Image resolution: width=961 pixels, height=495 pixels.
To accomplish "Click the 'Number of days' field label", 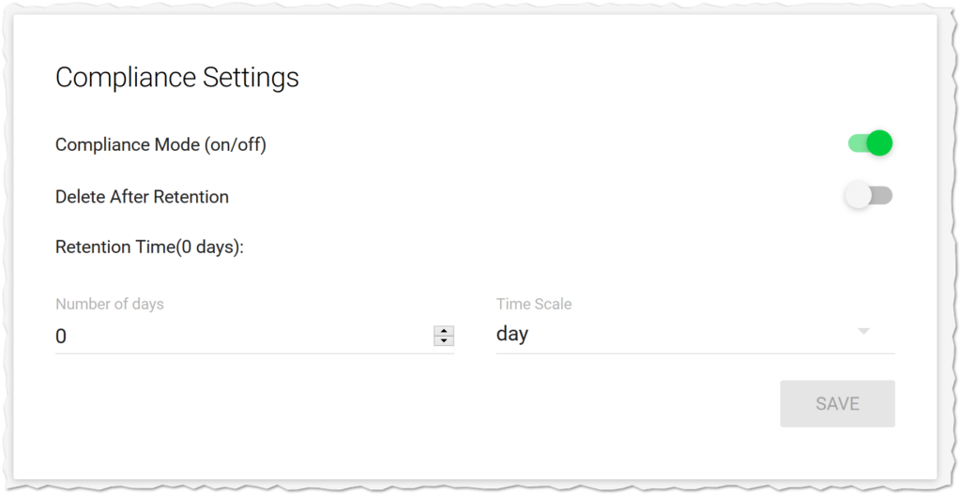I will (110, 304).
